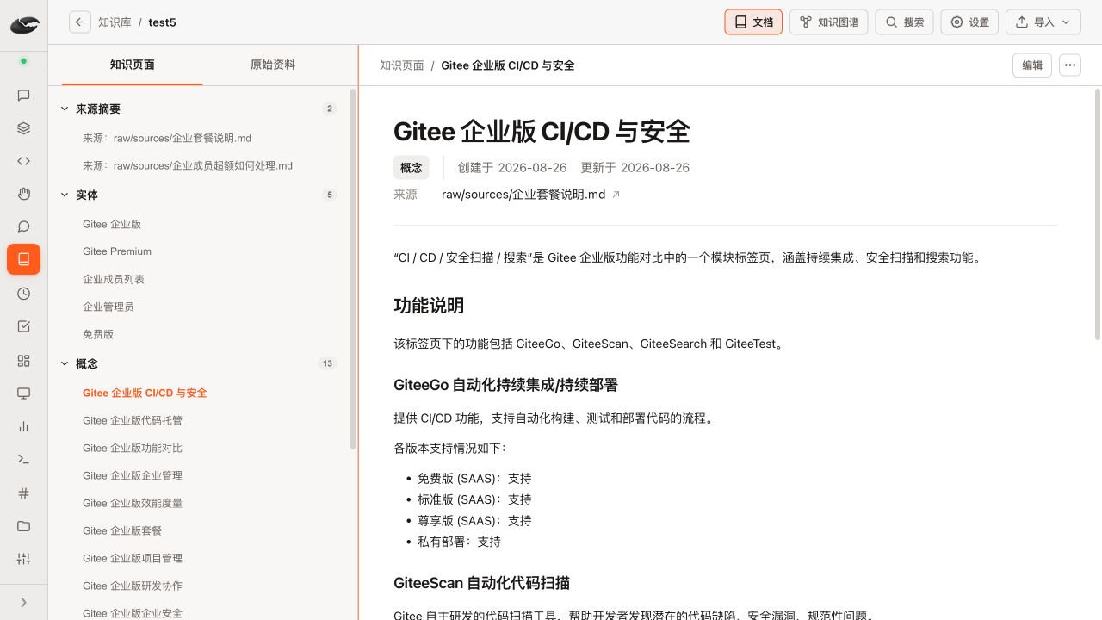
Task: Click the 概念 tag under the title
Action: [412, 168]
